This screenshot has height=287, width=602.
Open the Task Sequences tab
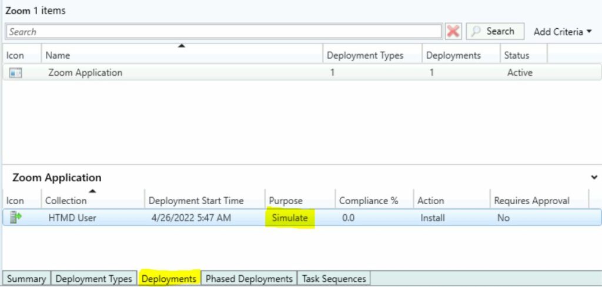(334, 279)
